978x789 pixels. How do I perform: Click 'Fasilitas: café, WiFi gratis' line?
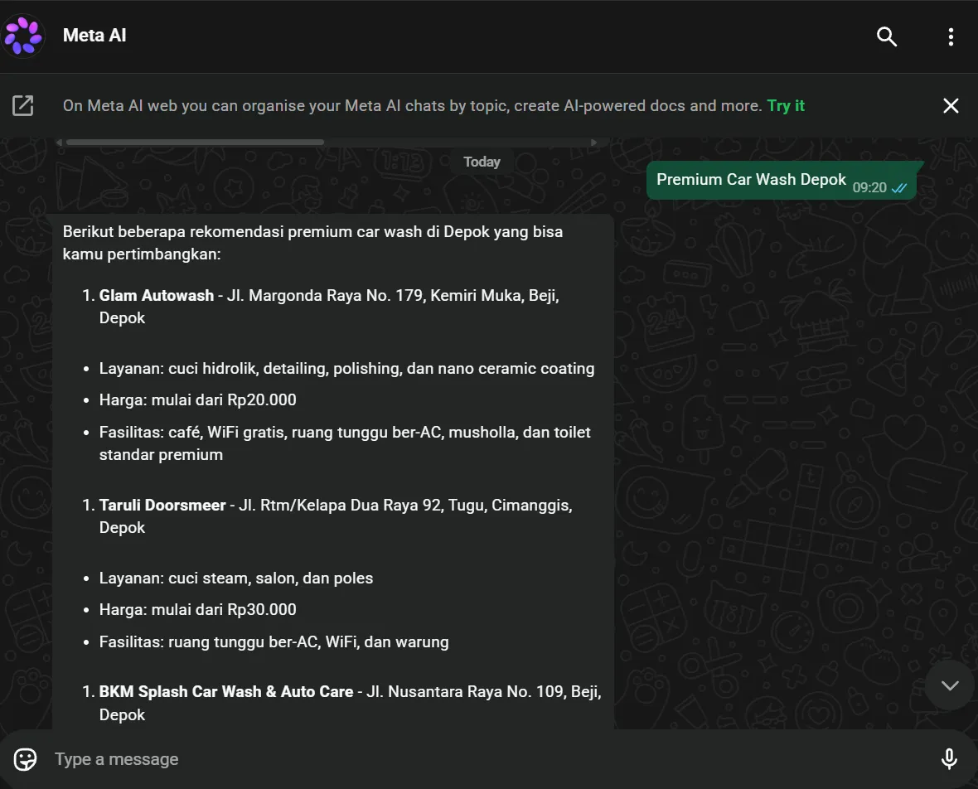tap(345, 443)
